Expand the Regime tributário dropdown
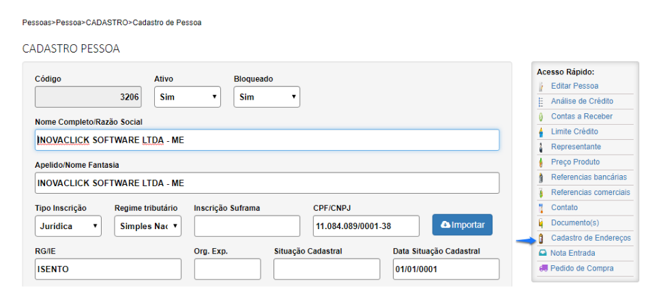Screen dimensions: 661x298 point(147,226)
